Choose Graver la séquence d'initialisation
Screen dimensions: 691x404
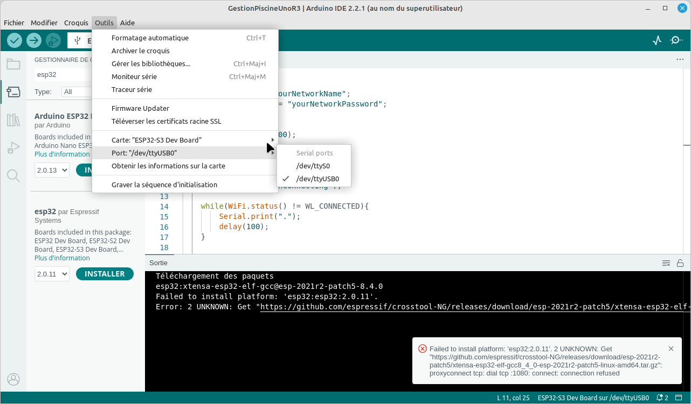coord(185,185)
